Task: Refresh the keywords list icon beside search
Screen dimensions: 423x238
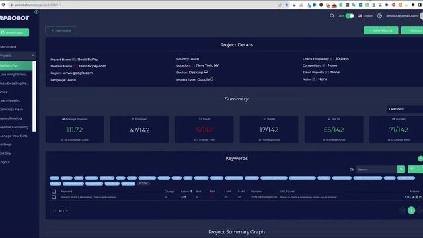Action: pyautogui.click(x=352, y=169)
